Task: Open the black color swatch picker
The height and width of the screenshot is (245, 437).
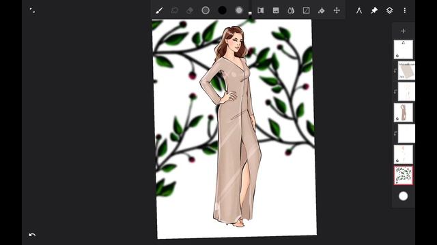Action: coord(222,10)
